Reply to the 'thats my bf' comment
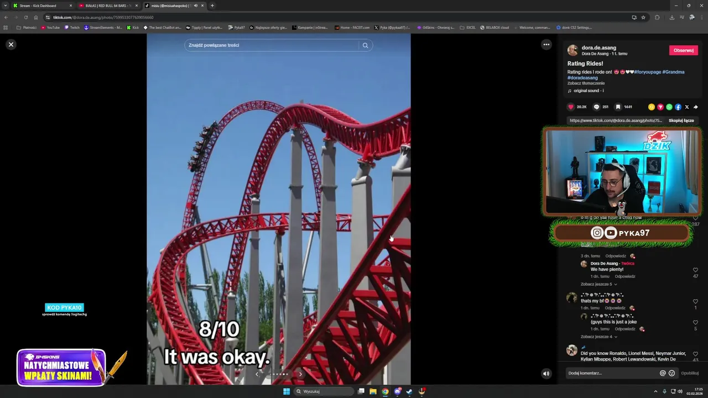This screenshot has height=398, width=708. pos(615,308)
